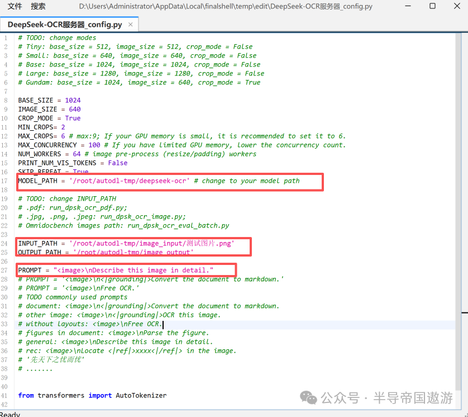
Task: Click the MODEL_PATH string '/root/autodl-tmp/deepseek-ocr'
Action: click(129, 181)
